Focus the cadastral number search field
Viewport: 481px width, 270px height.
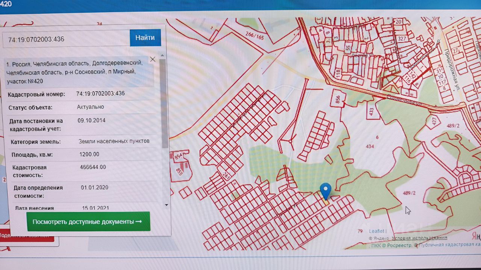pyautogui.click(x=66, y=39)
